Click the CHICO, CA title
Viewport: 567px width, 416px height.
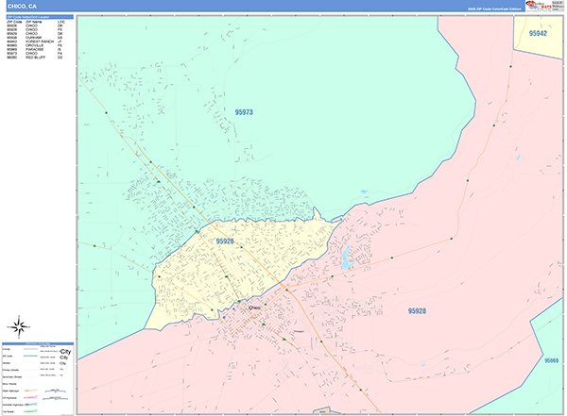click(x=22, y=6)
